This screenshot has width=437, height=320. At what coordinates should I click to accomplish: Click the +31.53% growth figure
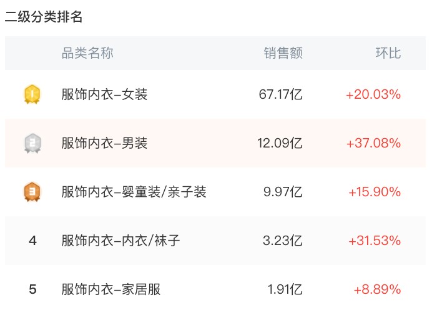pyautogui.click(x=375, y=241)
